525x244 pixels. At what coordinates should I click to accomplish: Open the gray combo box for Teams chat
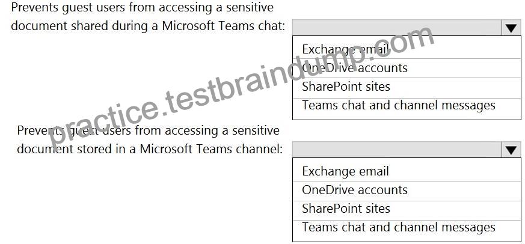click(x=397, y=28)
